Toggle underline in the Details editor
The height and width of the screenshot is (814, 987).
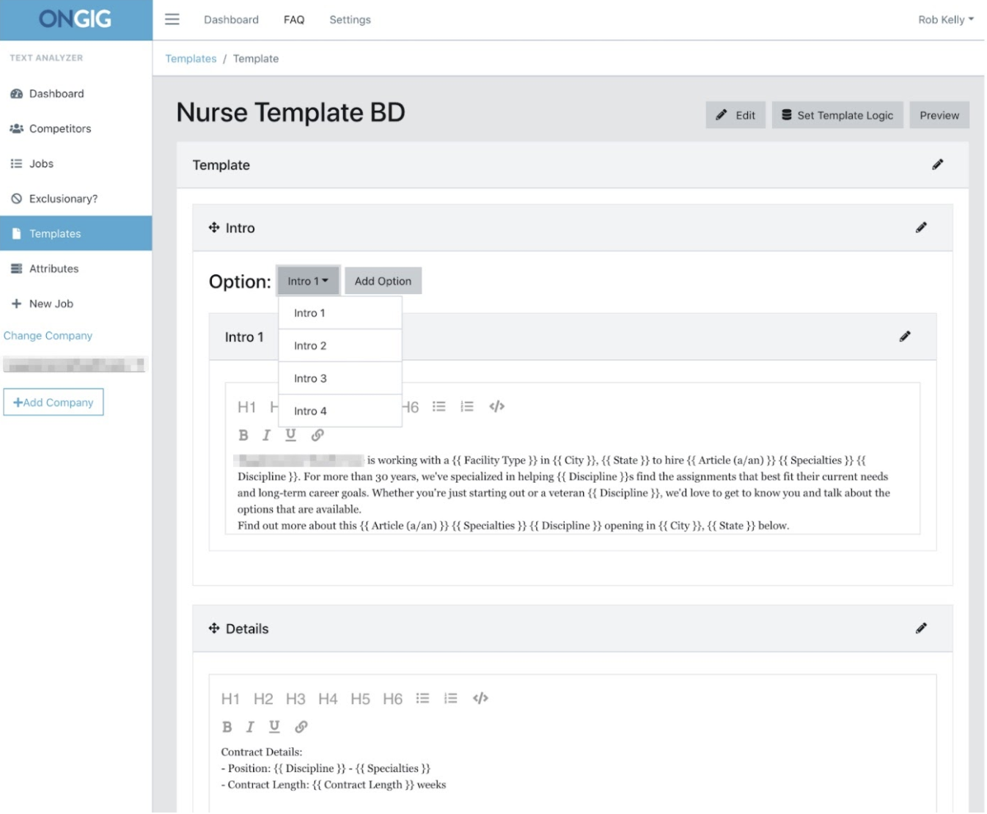tap(274, 727)
